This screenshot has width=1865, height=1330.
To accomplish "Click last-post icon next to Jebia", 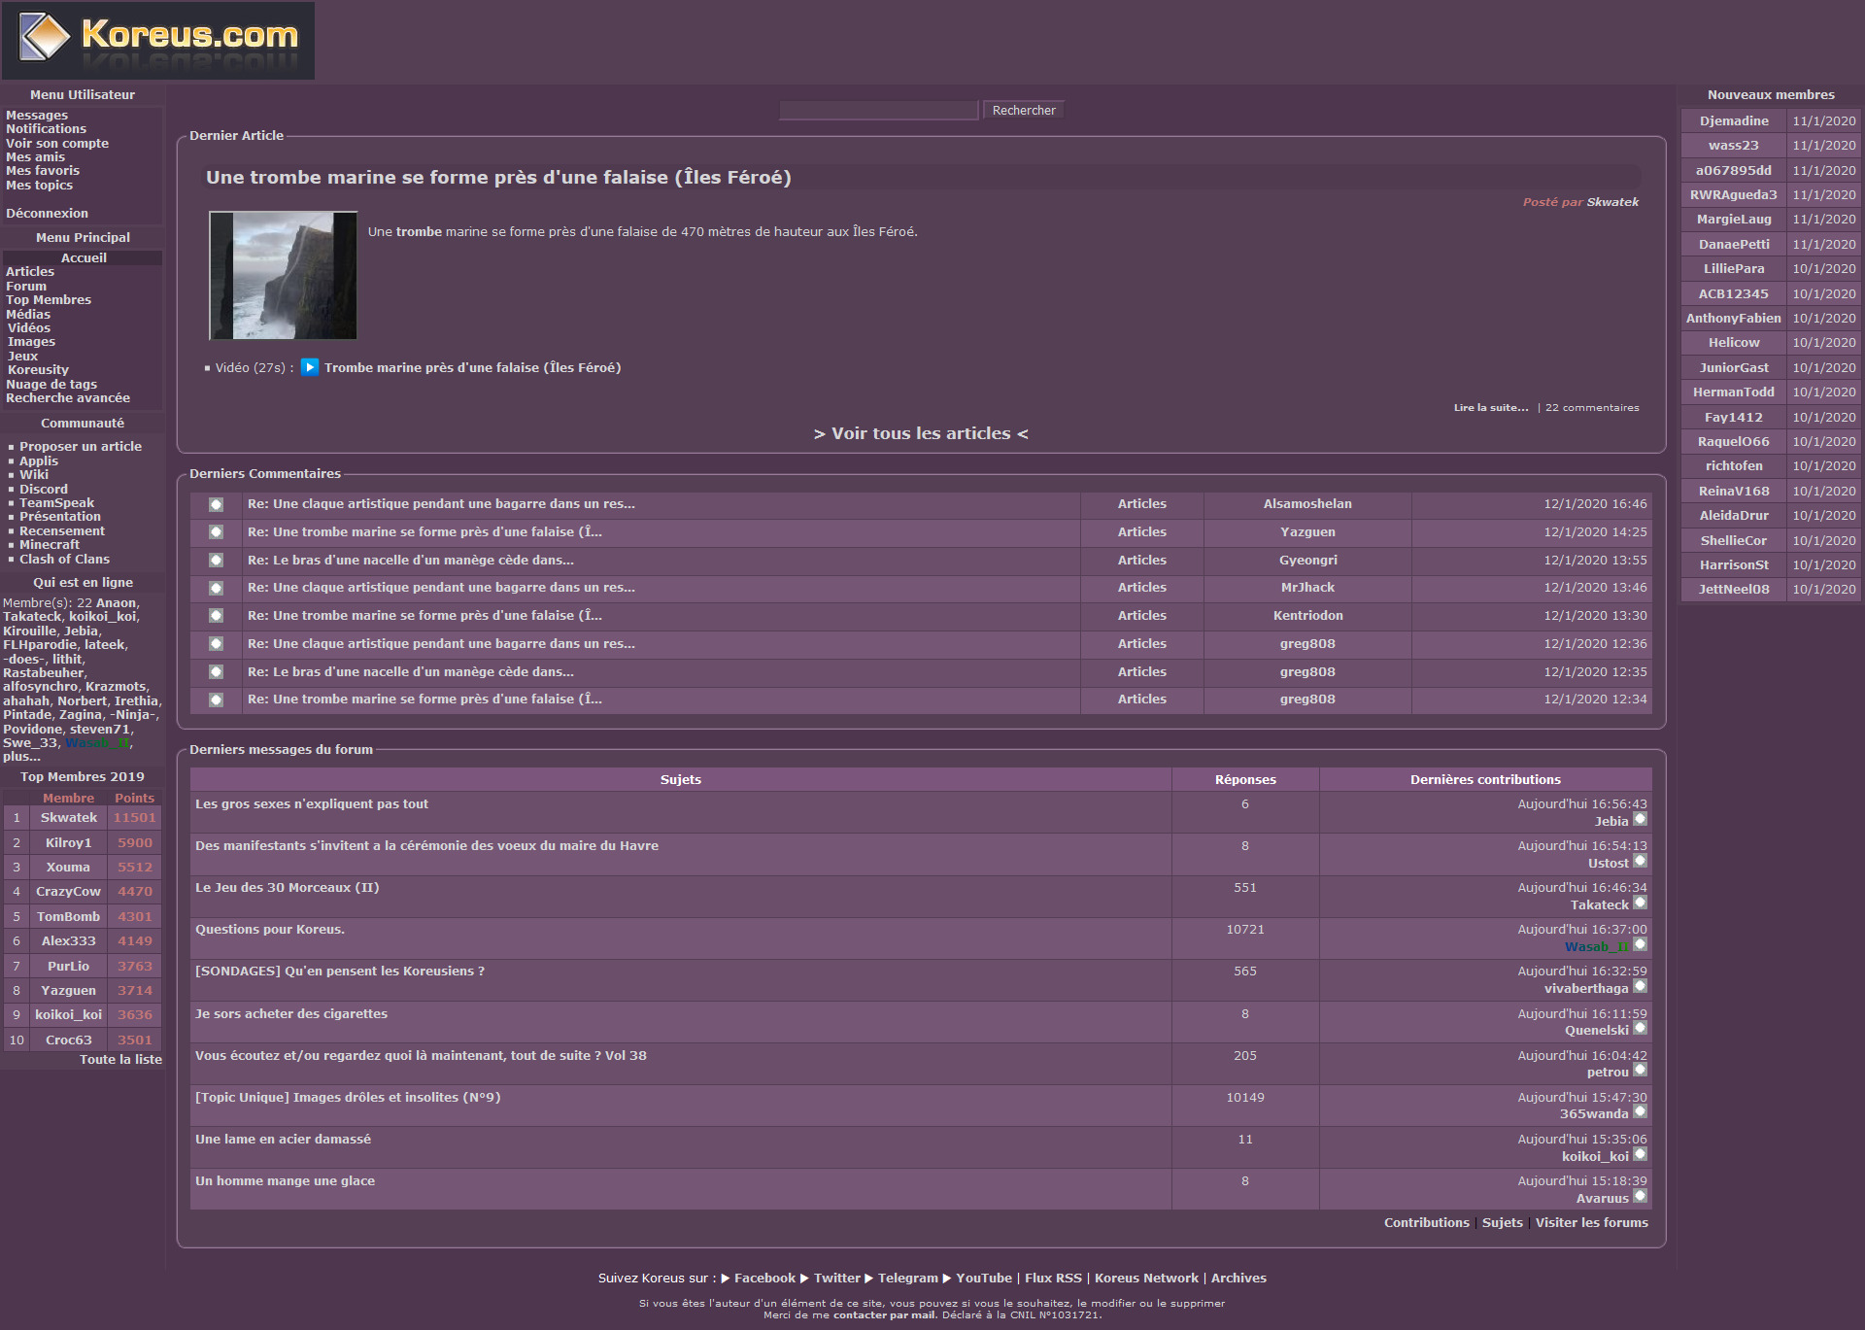I will 1640,820.
